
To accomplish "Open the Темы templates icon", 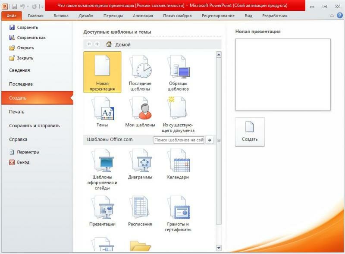I will (102, 112).
